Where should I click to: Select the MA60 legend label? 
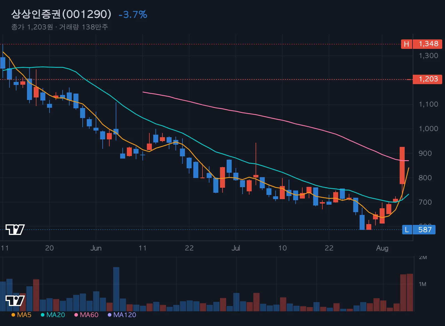tap(89, 315)
